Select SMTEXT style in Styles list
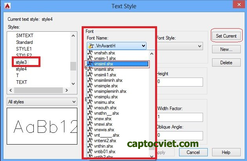The width and height of the screenshot is (247, 161). 25,36
